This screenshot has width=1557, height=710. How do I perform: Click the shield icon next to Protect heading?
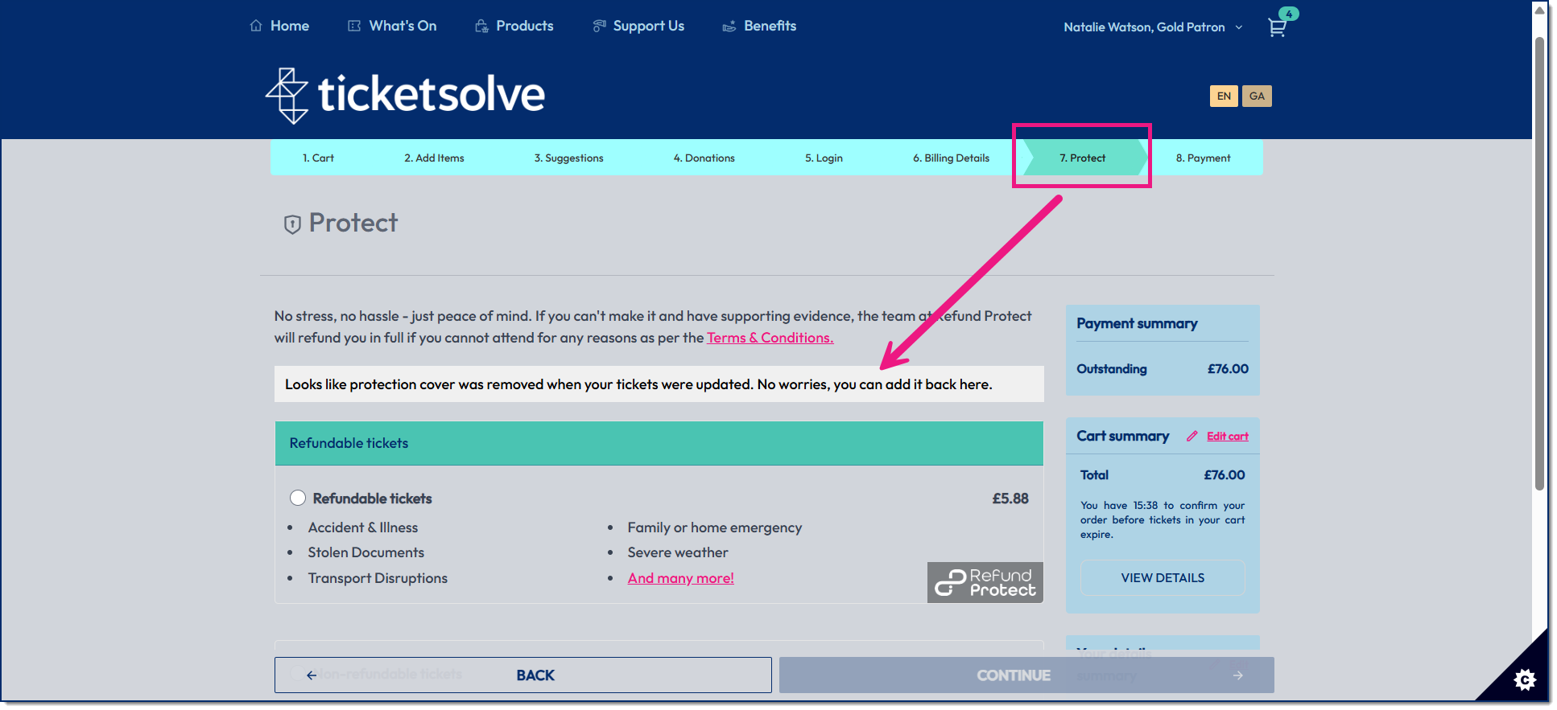(292, 224)
